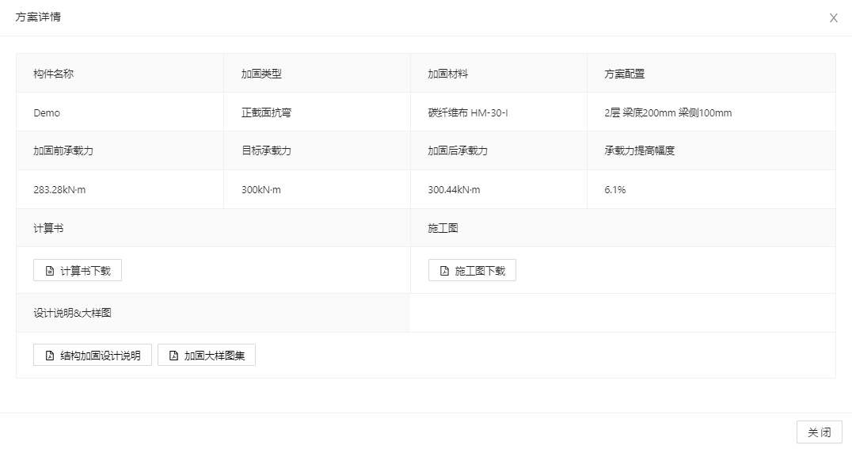The width and height of the screenshot is (852, 449).
Task: Close the dialog with the X icon
Action: coord(834,18)
